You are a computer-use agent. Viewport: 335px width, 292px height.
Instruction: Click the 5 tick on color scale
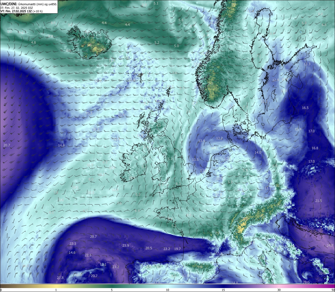[x=112, y=290]
